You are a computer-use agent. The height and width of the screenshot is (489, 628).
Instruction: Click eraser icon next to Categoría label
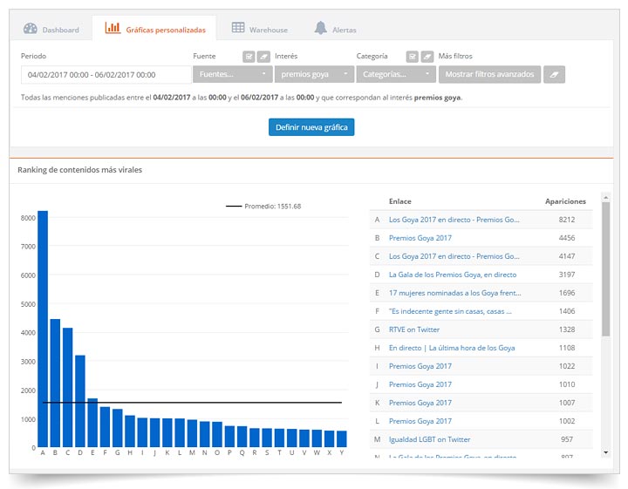[x=427, y=57]
